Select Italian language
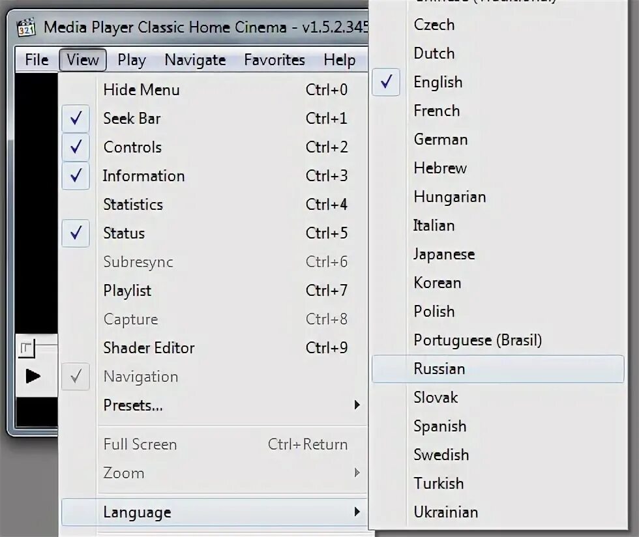 point(498,225)
